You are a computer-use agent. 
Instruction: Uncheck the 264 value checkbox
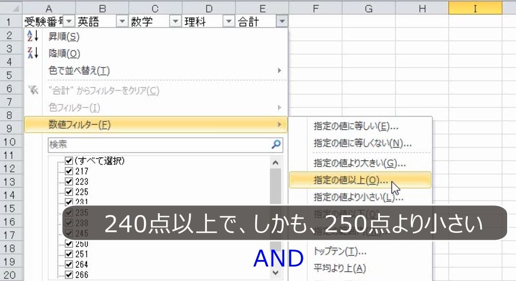[x=69, y=264]
